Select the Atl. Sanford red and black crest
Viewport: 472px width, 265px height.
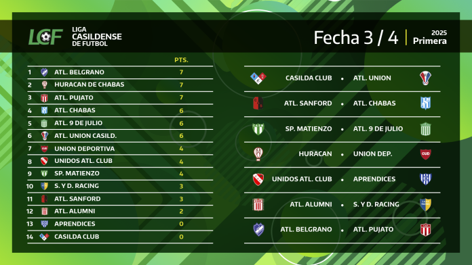[258, 103]
